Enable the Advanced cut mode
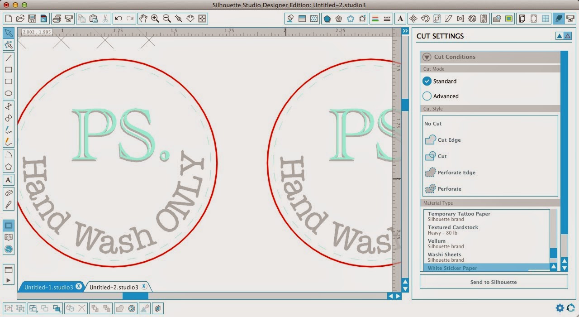This screenshot has width=579, height=317. pyautogui.click(x=427, y=96)
